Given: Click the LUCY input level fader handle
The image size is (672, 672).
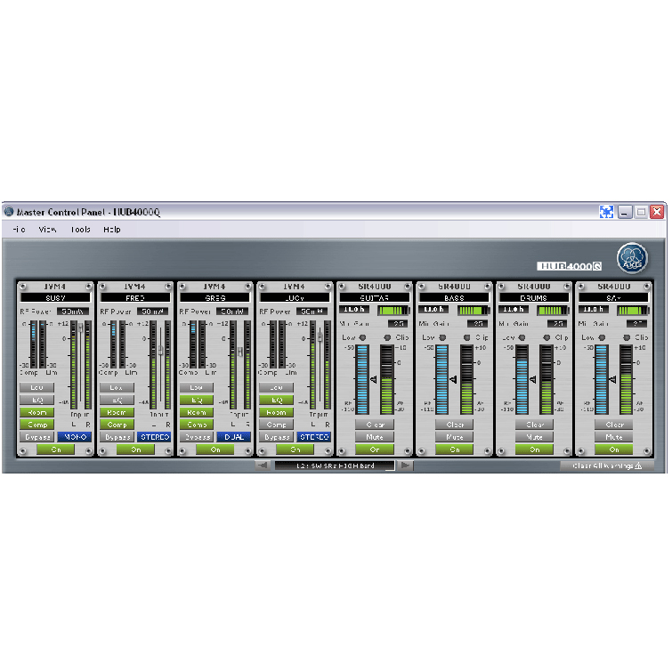Looking at the screenshot, I should pyautogui.click(x=320, y=336).
